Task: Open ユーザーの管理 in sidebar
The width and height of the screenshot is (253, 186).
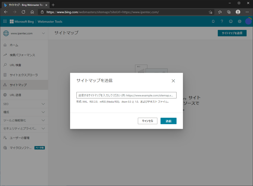Action: tap(24, 138)
